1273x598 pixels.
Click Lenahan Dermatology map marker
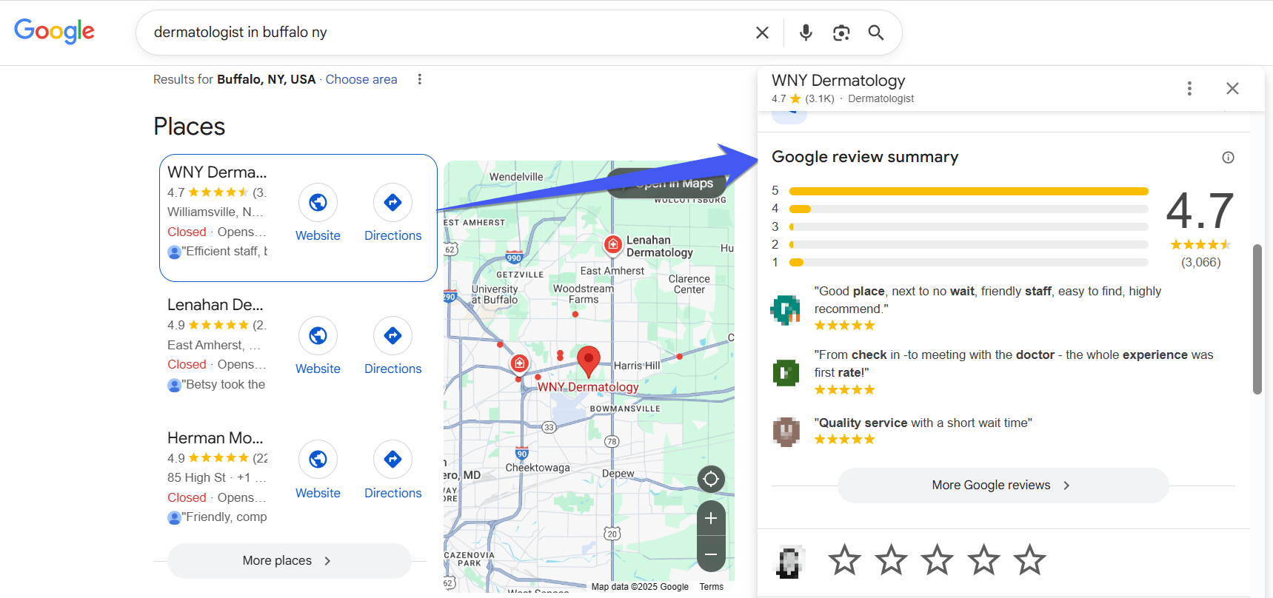(613, 244)
